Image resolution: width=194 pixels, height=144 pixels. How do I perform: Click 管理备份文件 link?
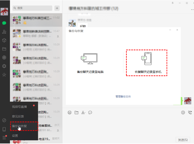pyautogui.click(x=123, y=97)
